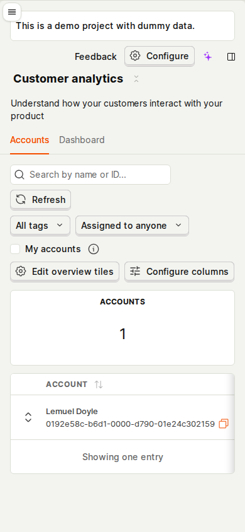245x532 pixels.
Task: Switch to the Dashboard tab
Action: [82, 140]
